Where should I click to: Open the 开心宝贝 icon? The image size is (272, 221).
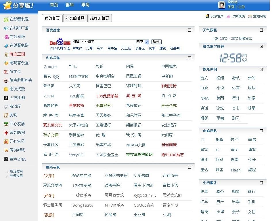point(6,141)
